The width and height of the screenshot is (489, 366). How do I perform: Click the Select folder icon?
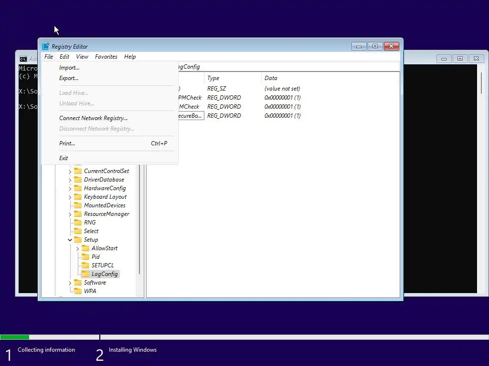pos(78,231)
